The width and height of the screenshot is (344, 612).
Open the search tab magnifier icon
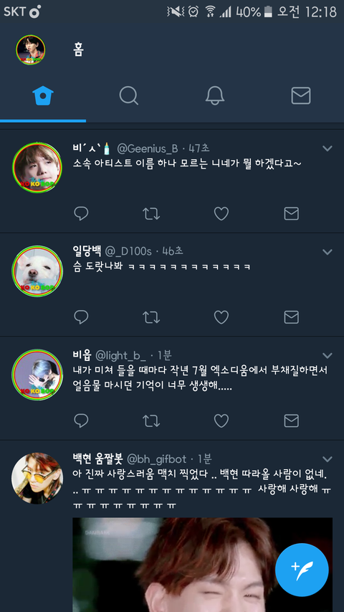coord(129,95)
